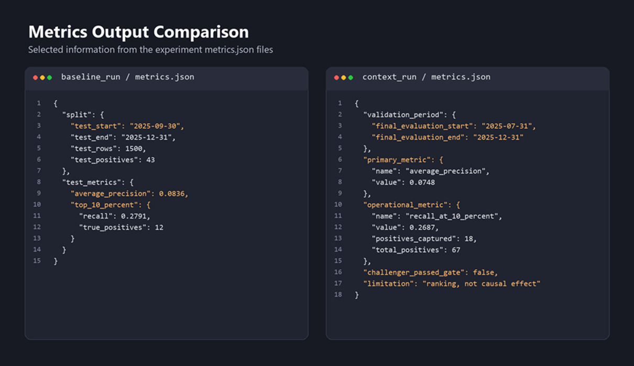This screenshot has width=634, height=366.
Task: Click the "value": 0.0748 line
Action: (x=403, y=182)
